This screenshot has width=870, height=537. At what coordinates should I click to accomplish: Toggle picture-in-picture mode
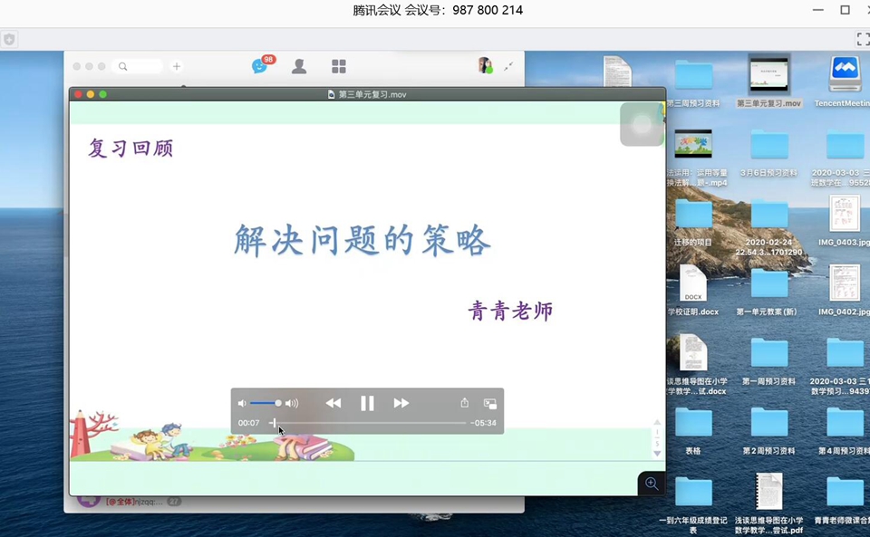[490, 403]
